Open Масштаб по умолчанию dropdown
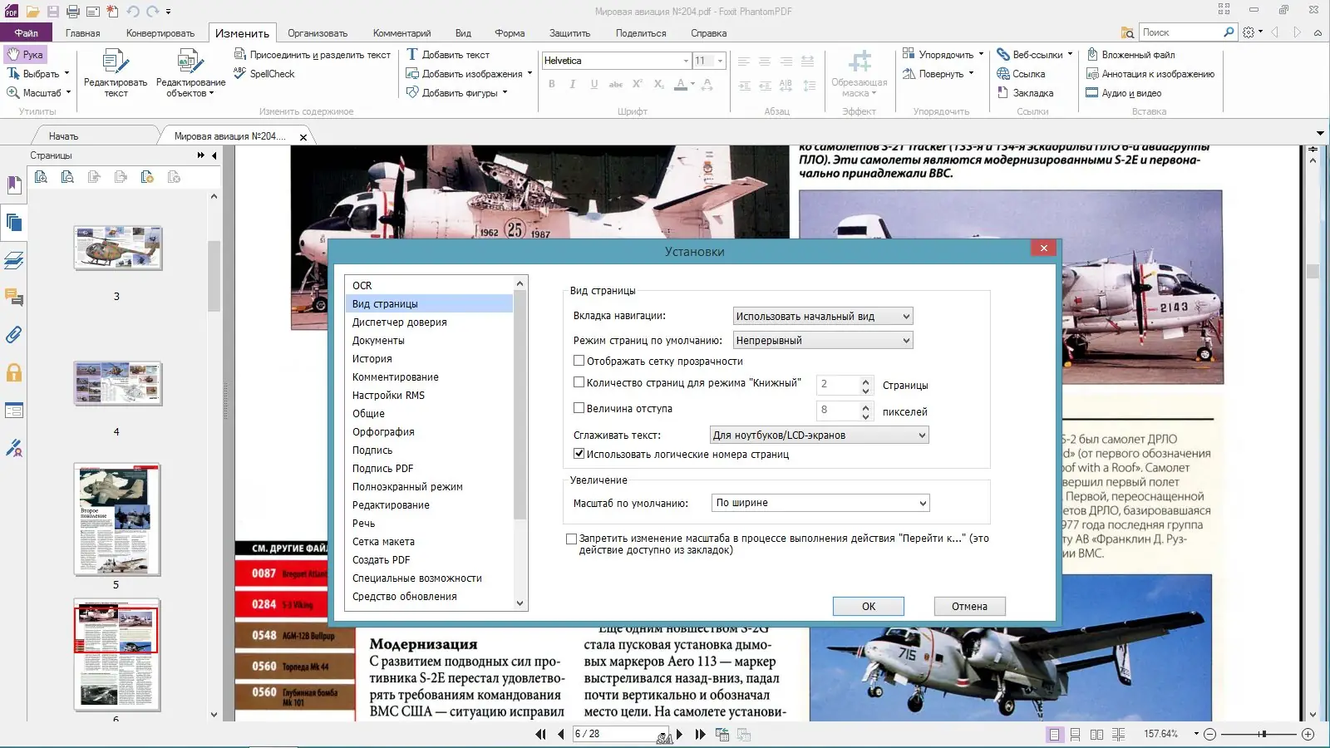The height and width of the screenshot is (748, 1330). click(x=821, y=503)
